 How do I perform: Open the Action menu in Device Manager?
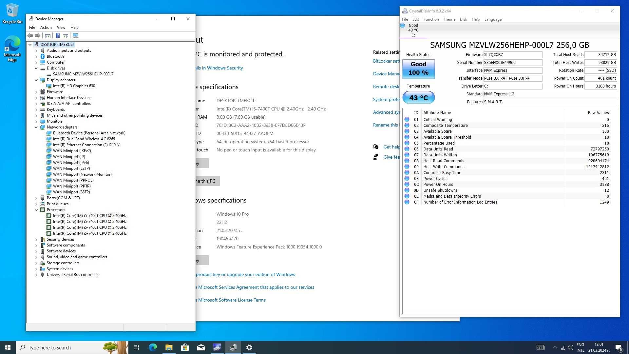click(46, 28)
